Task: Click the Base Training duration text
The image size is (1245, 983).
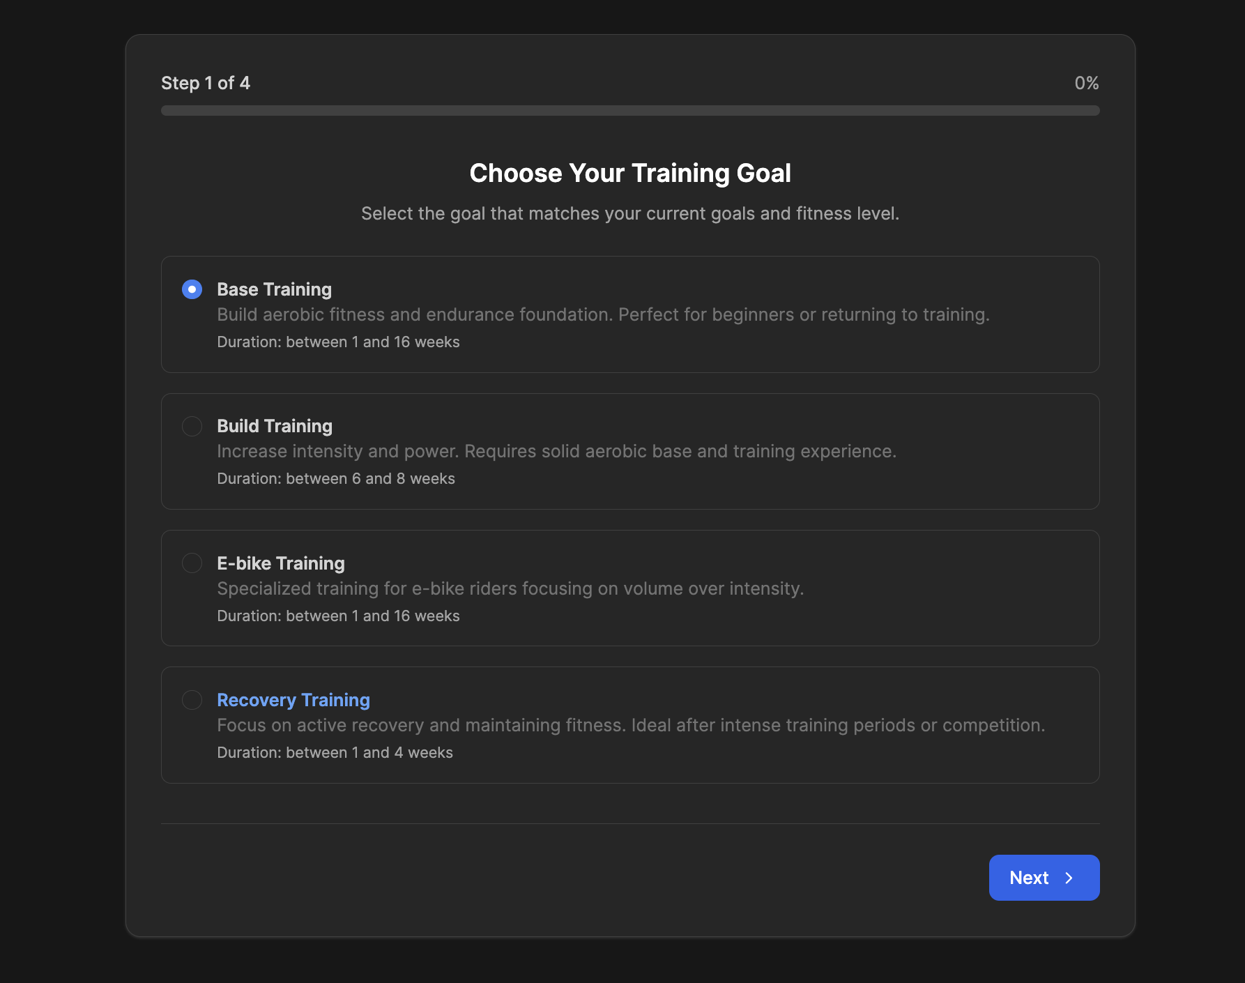Action: [338, 342]
